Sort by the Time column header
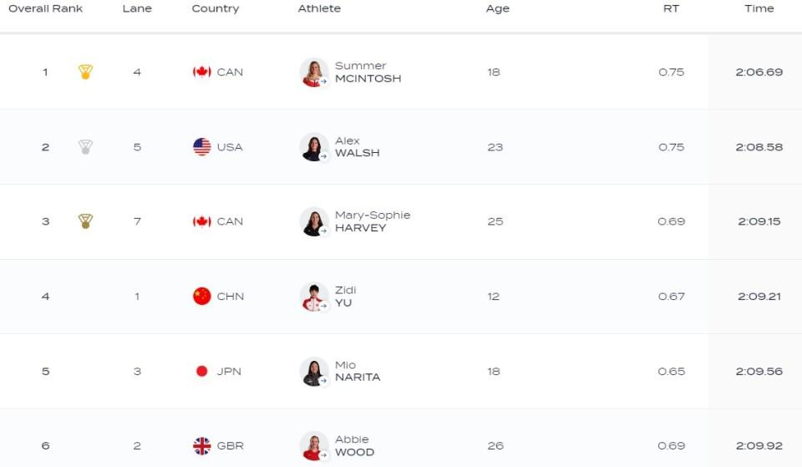This screenshot has height=467, width=802. coord(759,8)
